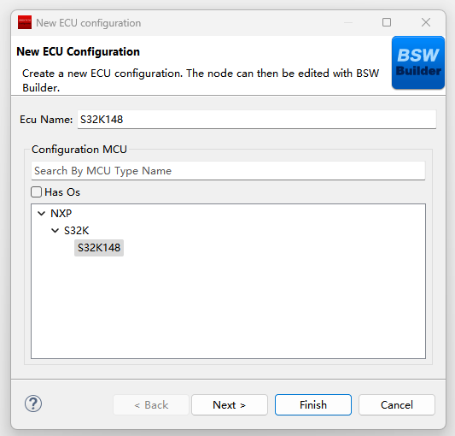The height and width of the screenshot is (436, 455).
Task: Collapse the NXP tree node chevron
Action: coord(42,214)
